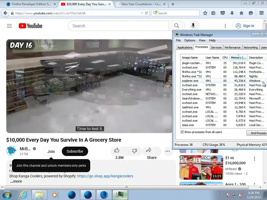
Task: Bookmark this page with the star icon
Action: 205,13
